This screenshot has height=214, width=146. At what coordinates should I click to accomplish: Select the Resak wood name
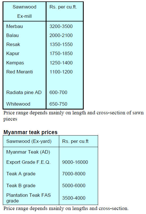13,44
